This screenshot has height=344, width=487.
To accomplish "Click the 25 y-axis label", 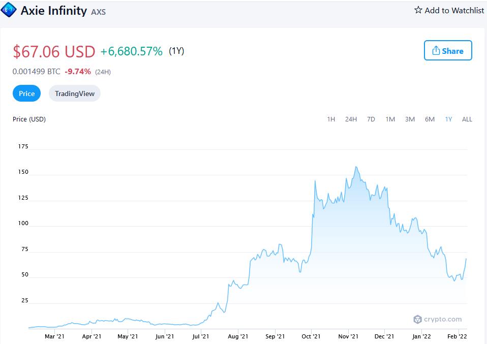I will [24, 300].
